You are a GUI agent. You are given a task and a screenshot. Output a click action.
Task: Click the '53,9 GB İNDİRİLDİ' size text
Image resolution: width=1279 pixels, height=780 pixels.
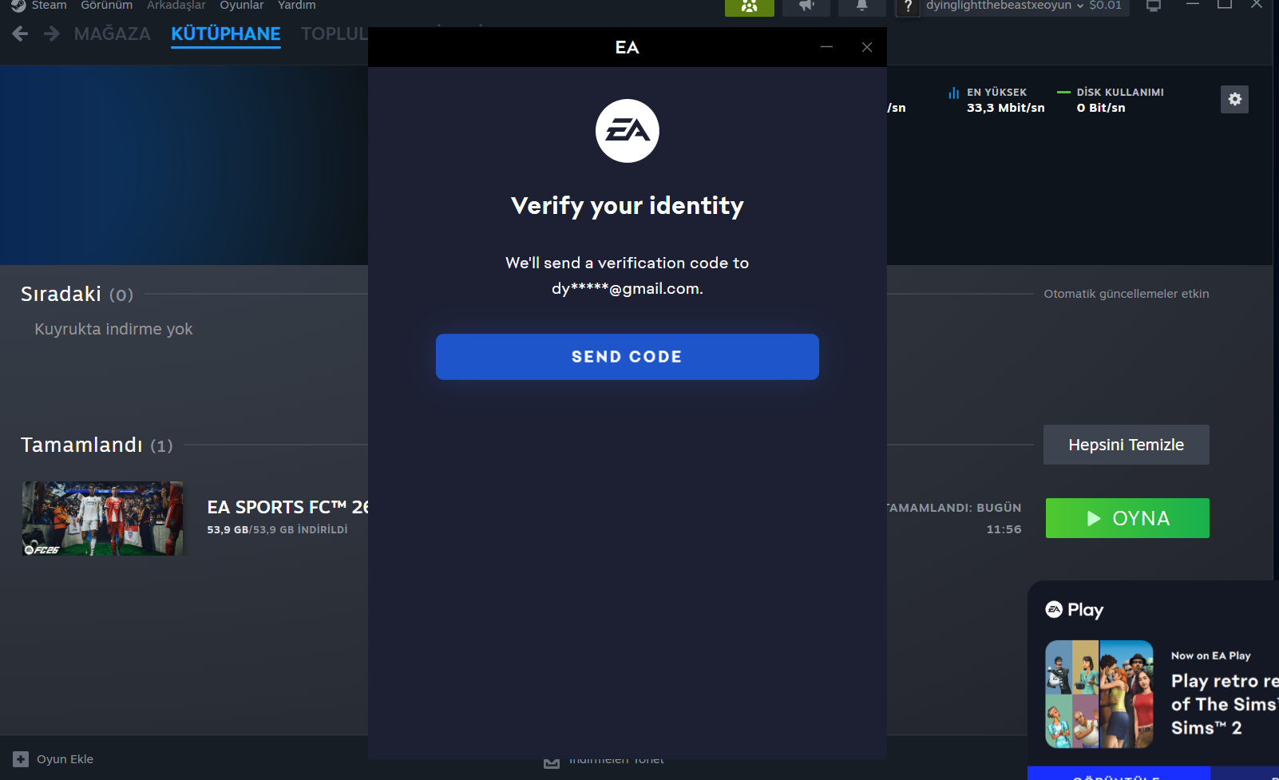(277, 529)
